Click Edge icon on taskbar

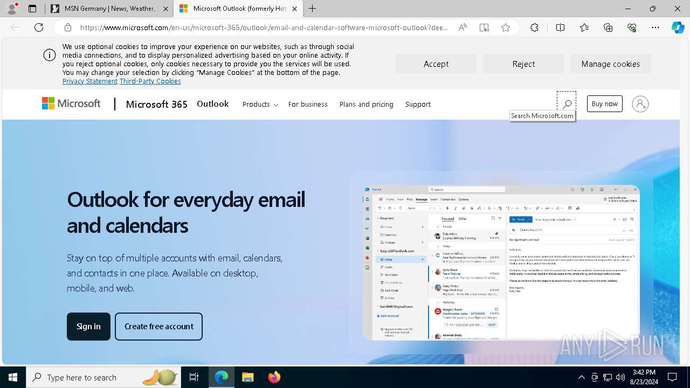pos(222,377)
